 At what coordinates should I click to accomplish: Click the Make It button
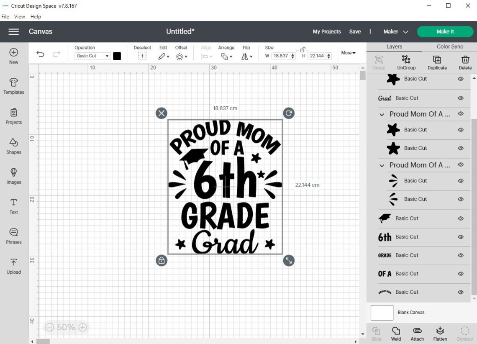(445, 31)
